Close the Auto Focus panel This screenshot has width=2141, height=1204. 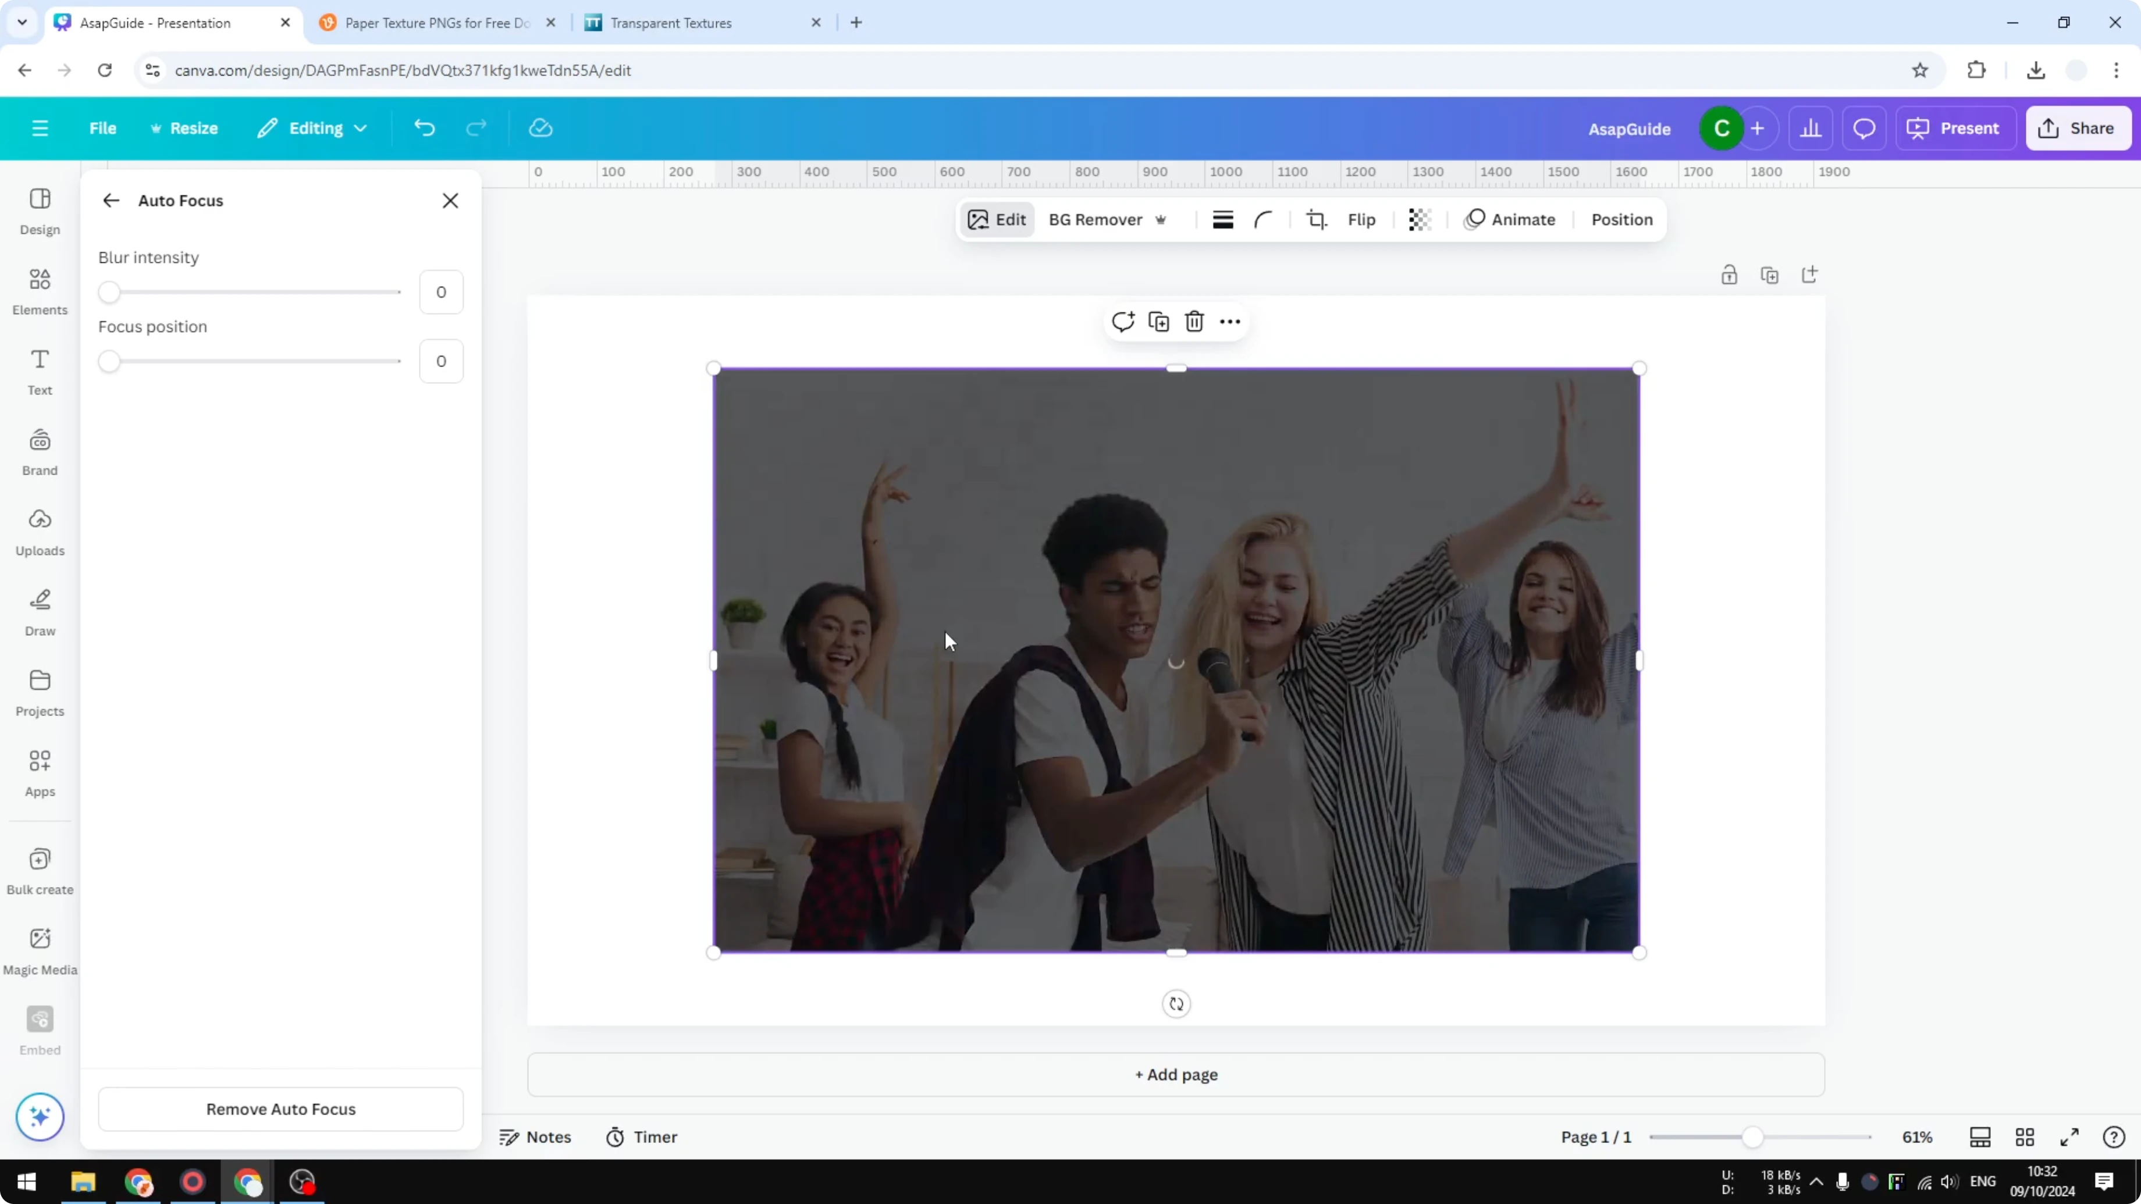pyautogui.click(x=450, y=200)
